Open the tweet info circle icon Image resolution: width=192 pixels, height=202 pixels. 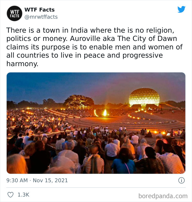click(x=182, y=180)
